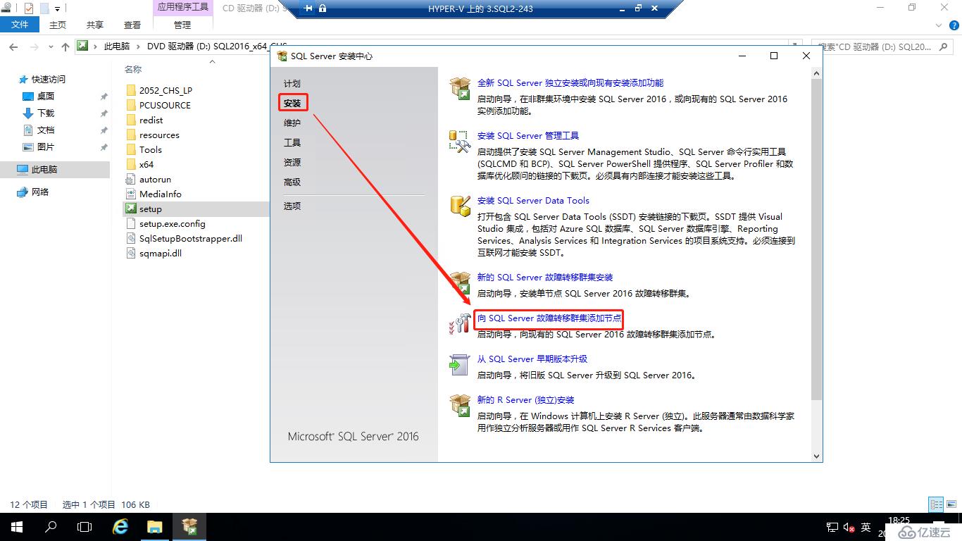Select 文档 in navigation pane
This screenshot has height=541, width=962.
coord(46,130)
